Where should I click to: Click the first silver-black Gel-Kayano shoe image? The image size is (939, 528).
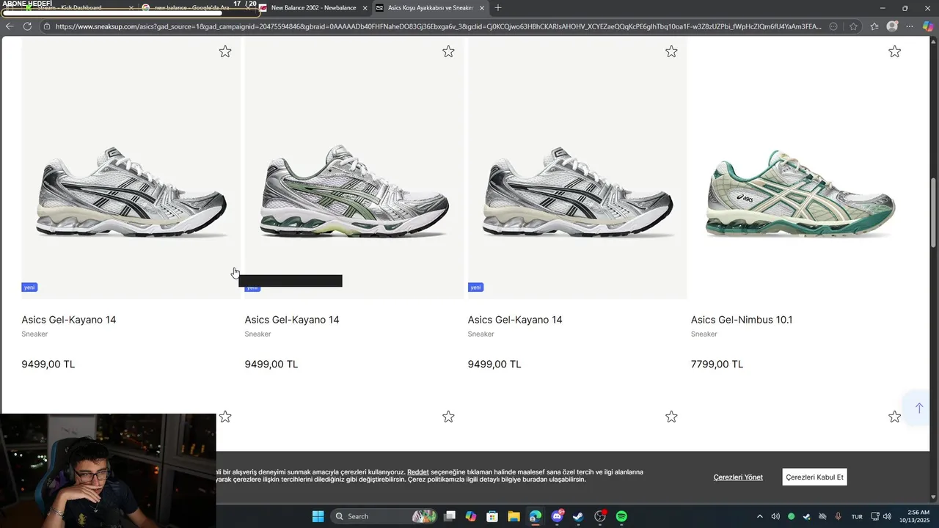point(131,191)
